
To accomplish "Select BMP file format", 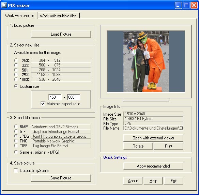I will click(x=16, y=126).
